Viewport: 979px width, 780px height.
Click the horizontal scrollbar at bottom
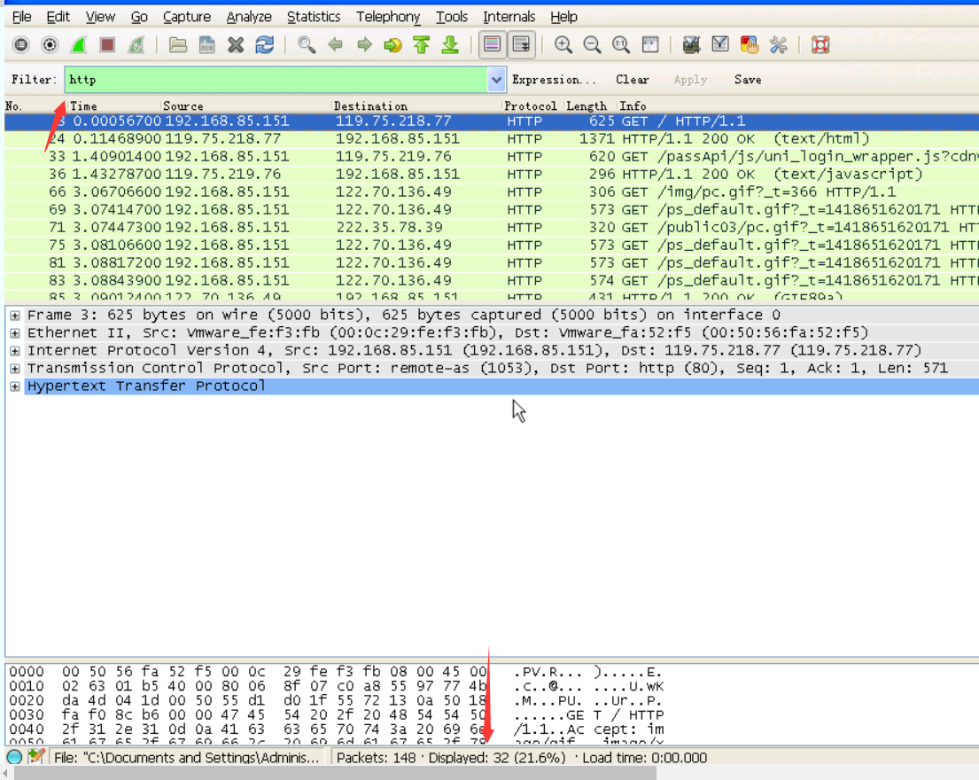point(335,774)
